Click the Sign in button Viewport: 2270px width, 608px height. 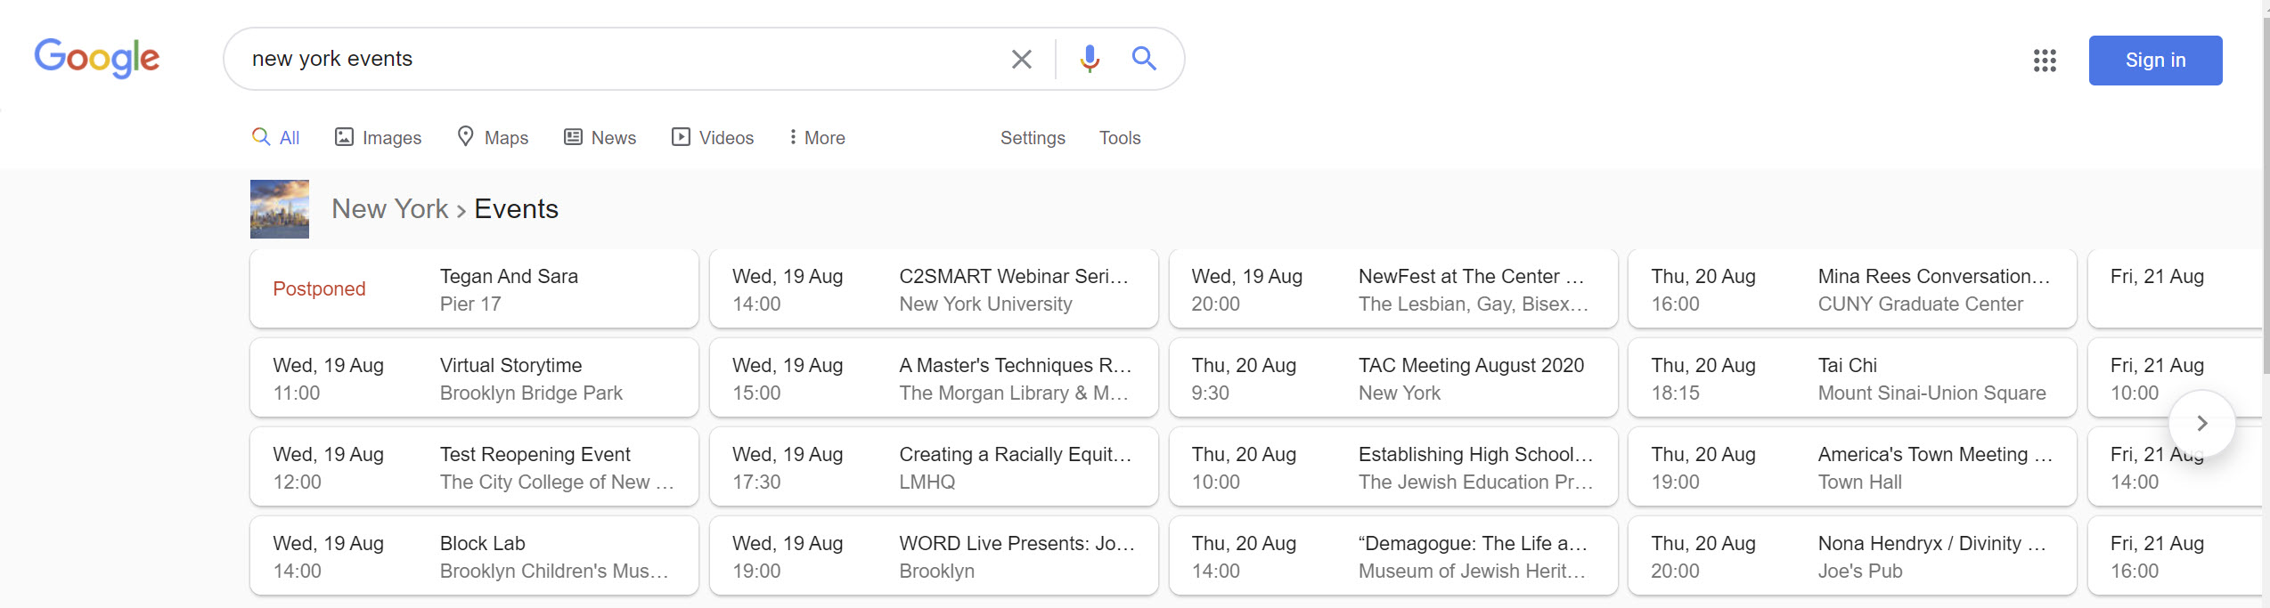click(x=2155, y=61)
